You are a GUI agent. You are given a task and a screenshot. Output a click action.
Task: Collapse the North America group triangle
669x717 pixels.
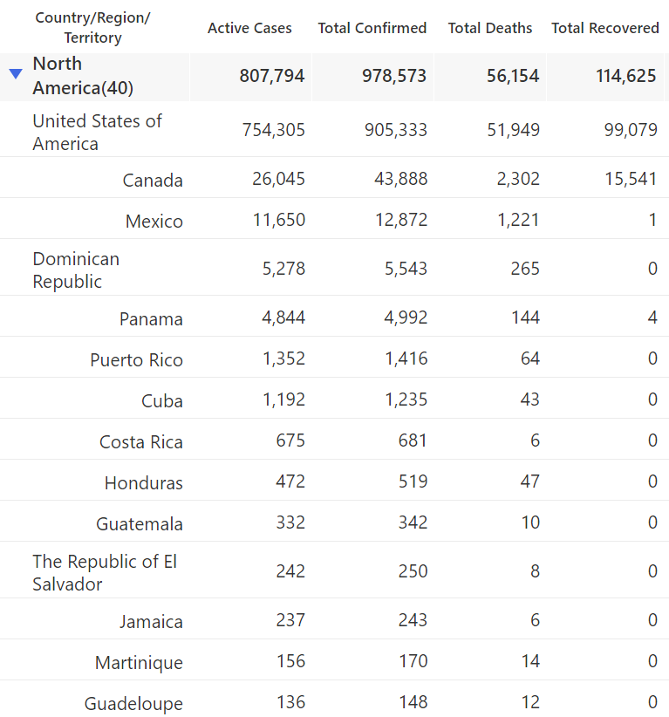click(x=16, y=73)
